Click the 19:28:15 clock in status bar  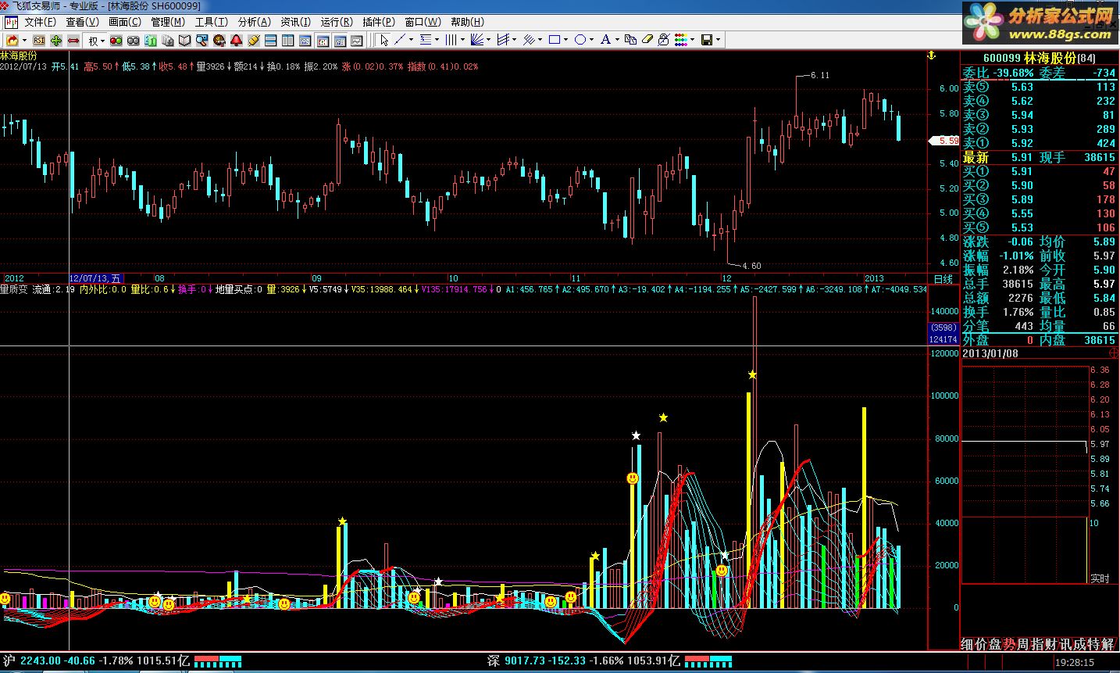(1075, 661)
